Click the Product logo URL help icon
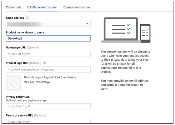This screenshot has width=175, height=125. pyautogui.click(x=44, y=63)
